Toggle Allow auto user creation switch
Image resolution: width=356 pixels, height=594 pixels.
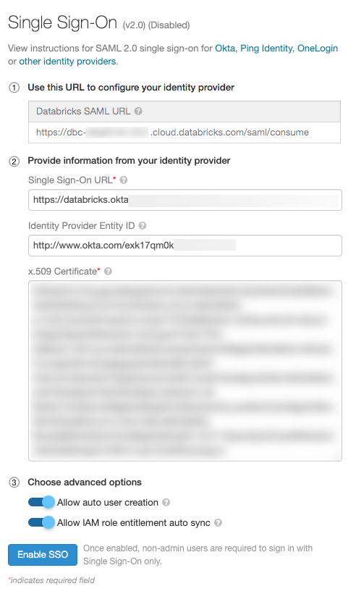click(x=41, y=502)
